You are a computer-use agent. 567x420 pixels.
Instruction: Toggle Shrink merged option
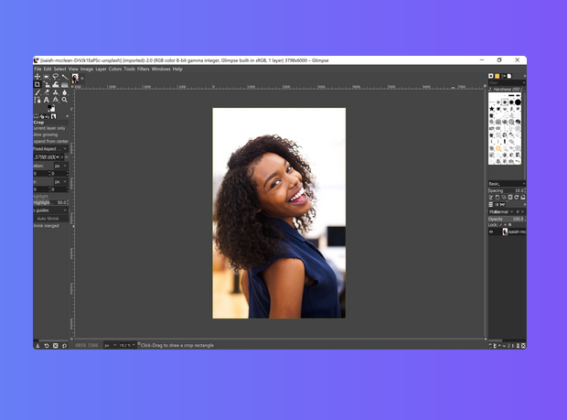click(47, 226)
